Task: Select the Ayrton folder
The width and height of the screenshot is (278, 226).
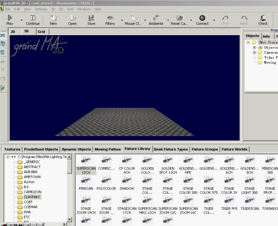Action: tap(29, 182)
